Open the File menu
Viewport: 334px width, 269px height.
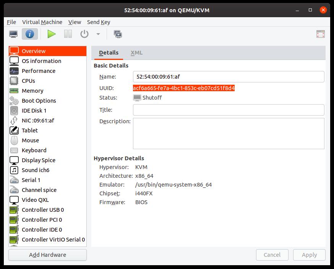pyautogui.click(x=11, y=22)
